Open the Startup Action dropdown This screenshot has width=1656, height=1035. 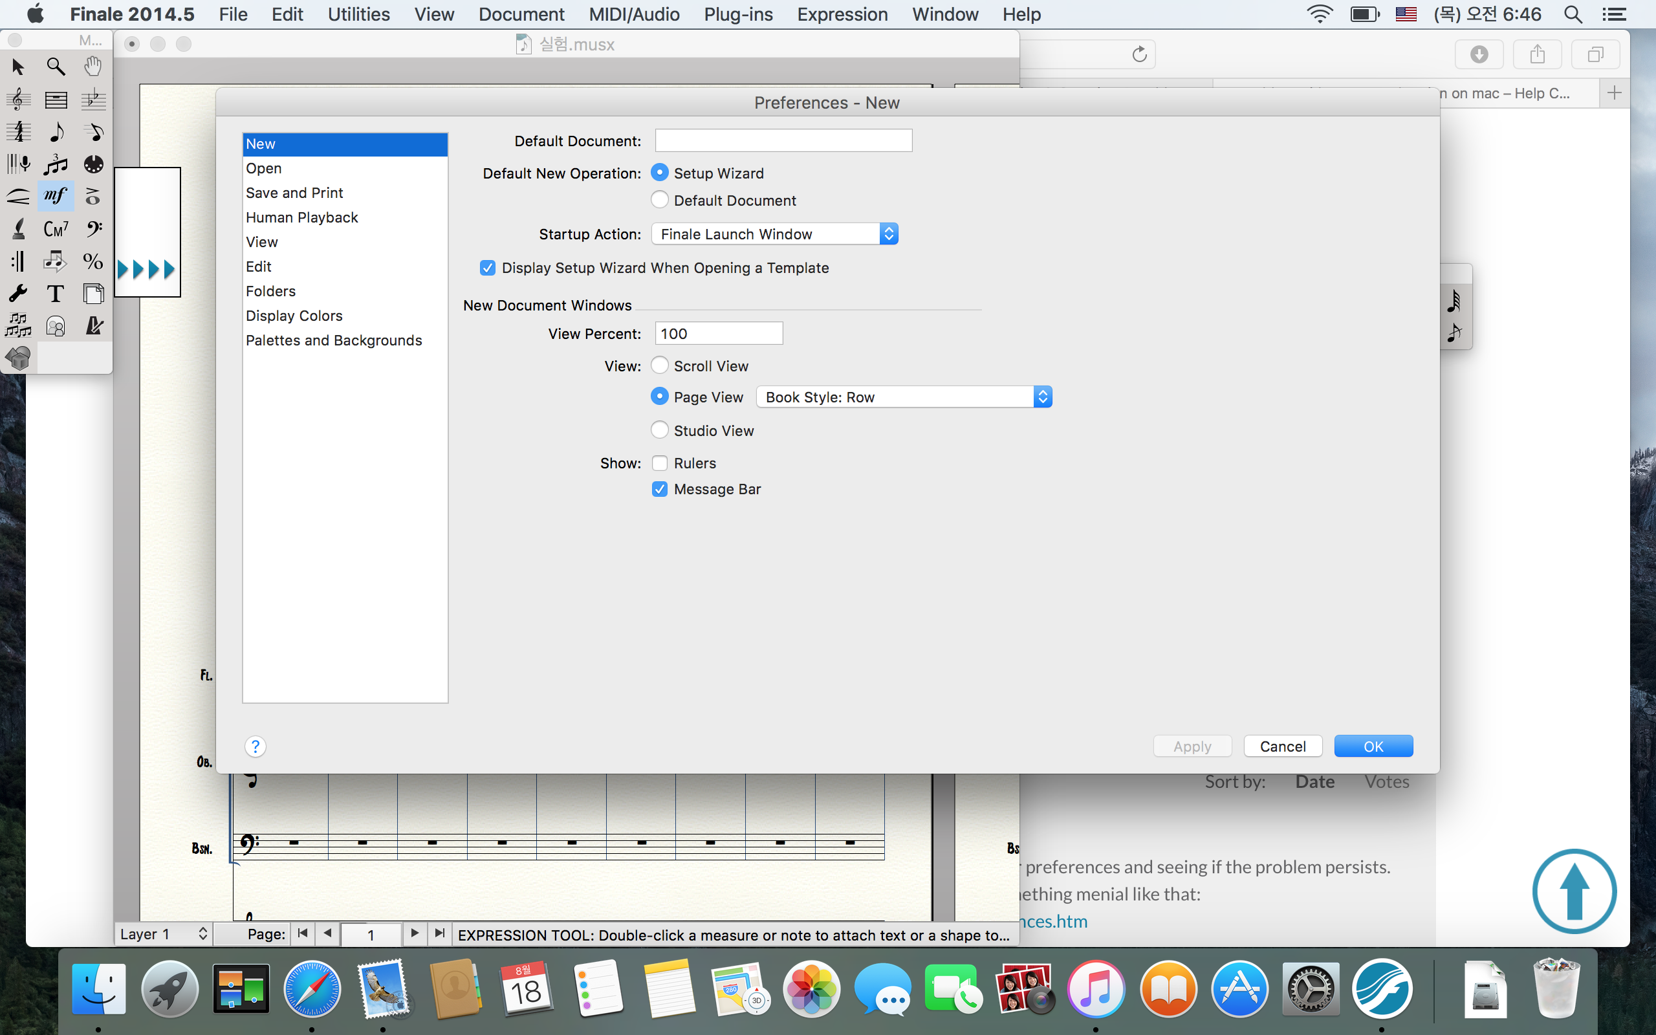click(x=774, y=234)
